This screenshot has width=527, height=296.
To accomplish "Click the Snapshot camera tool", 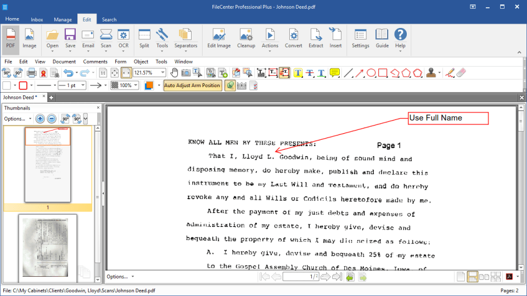I will pos(187,72).
